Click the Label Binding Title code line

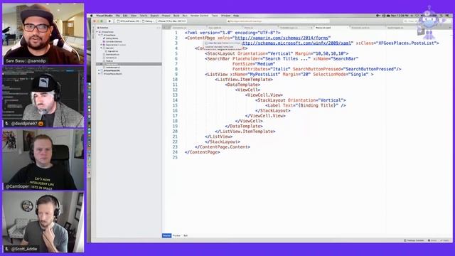[305, 106]
